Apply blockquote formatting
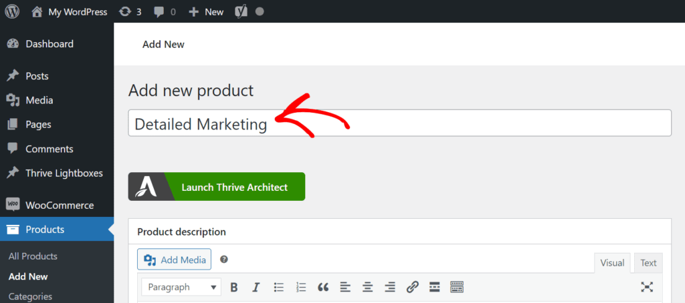The image size is (685, 303). point(323,287)
